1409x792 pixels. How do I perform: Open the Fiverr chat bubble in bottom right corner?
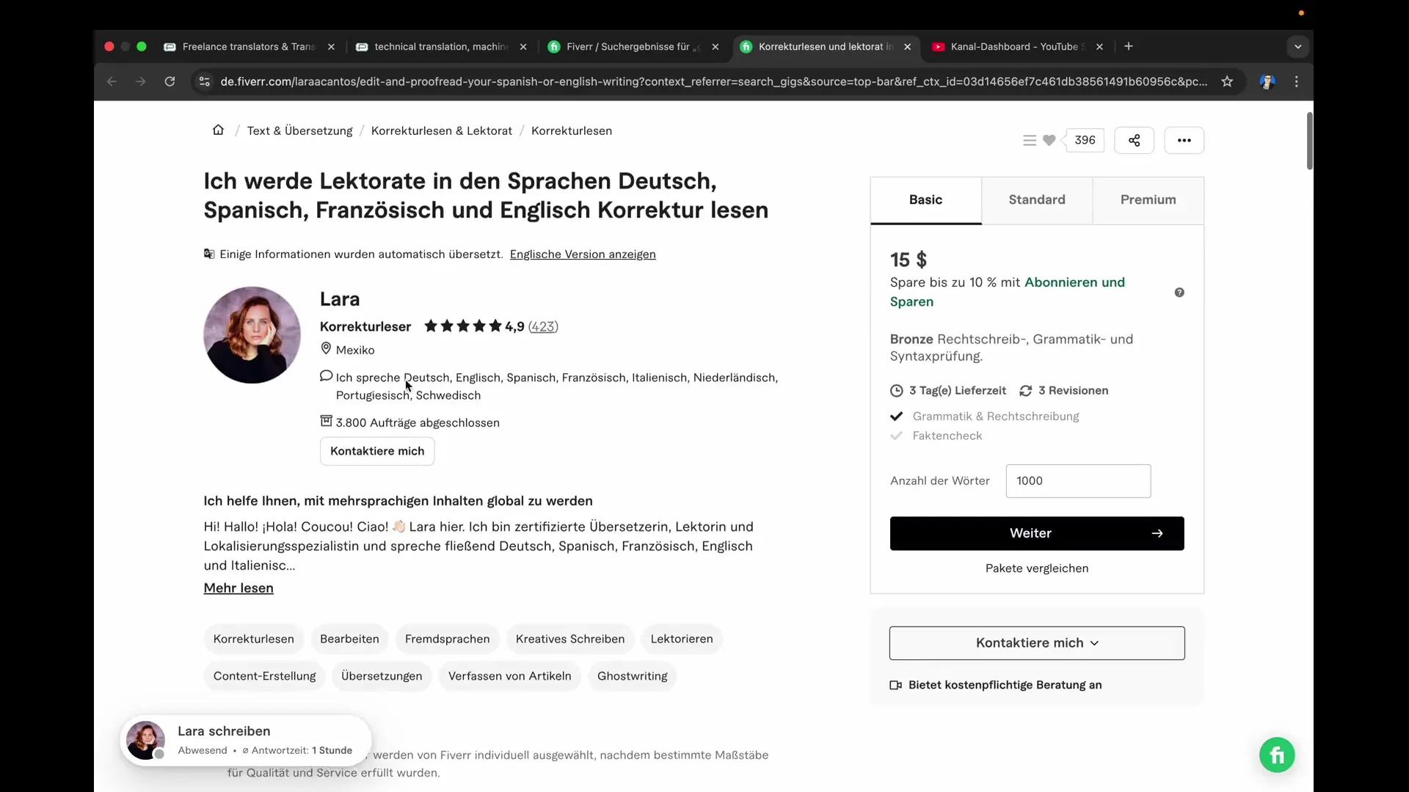[1277, 755]
